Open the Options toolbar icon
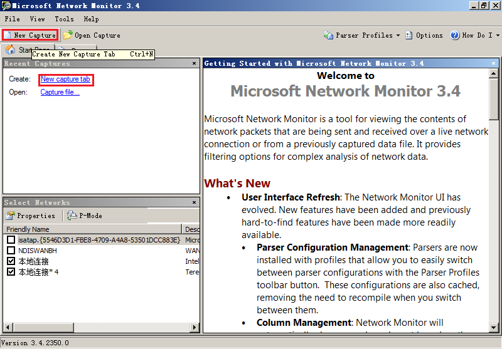Viewport: 502px width, 349px height. [409, 35]
